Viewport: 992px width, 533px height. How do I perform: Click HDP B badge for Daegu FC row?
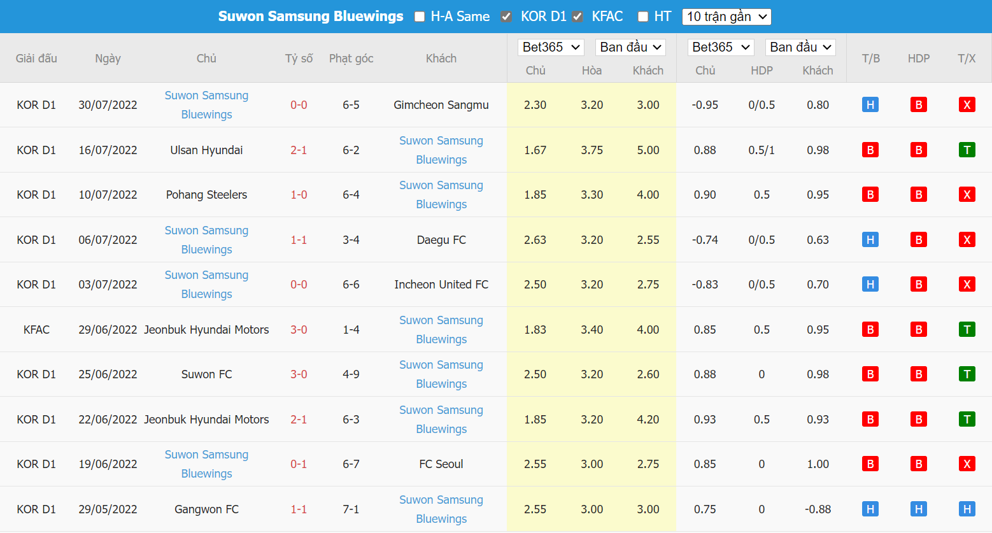point(919,239)
